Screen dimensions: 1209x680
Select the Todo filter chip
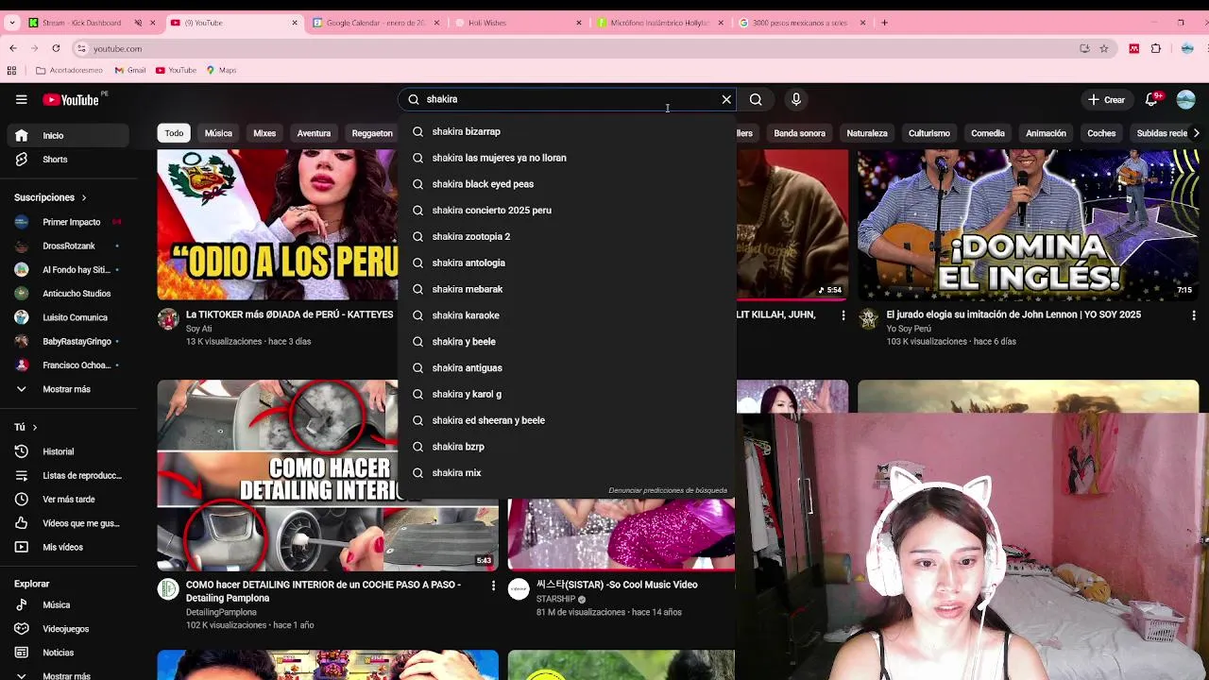(x=174, y=133)
